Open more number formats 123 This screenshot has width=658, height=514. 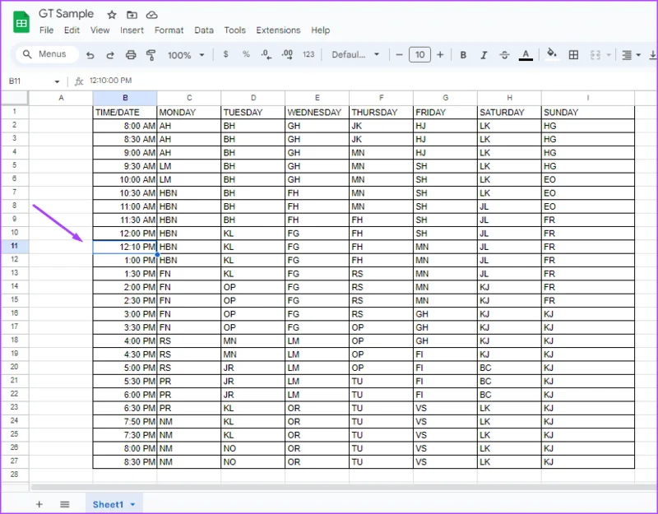click(x=308, y=54)
